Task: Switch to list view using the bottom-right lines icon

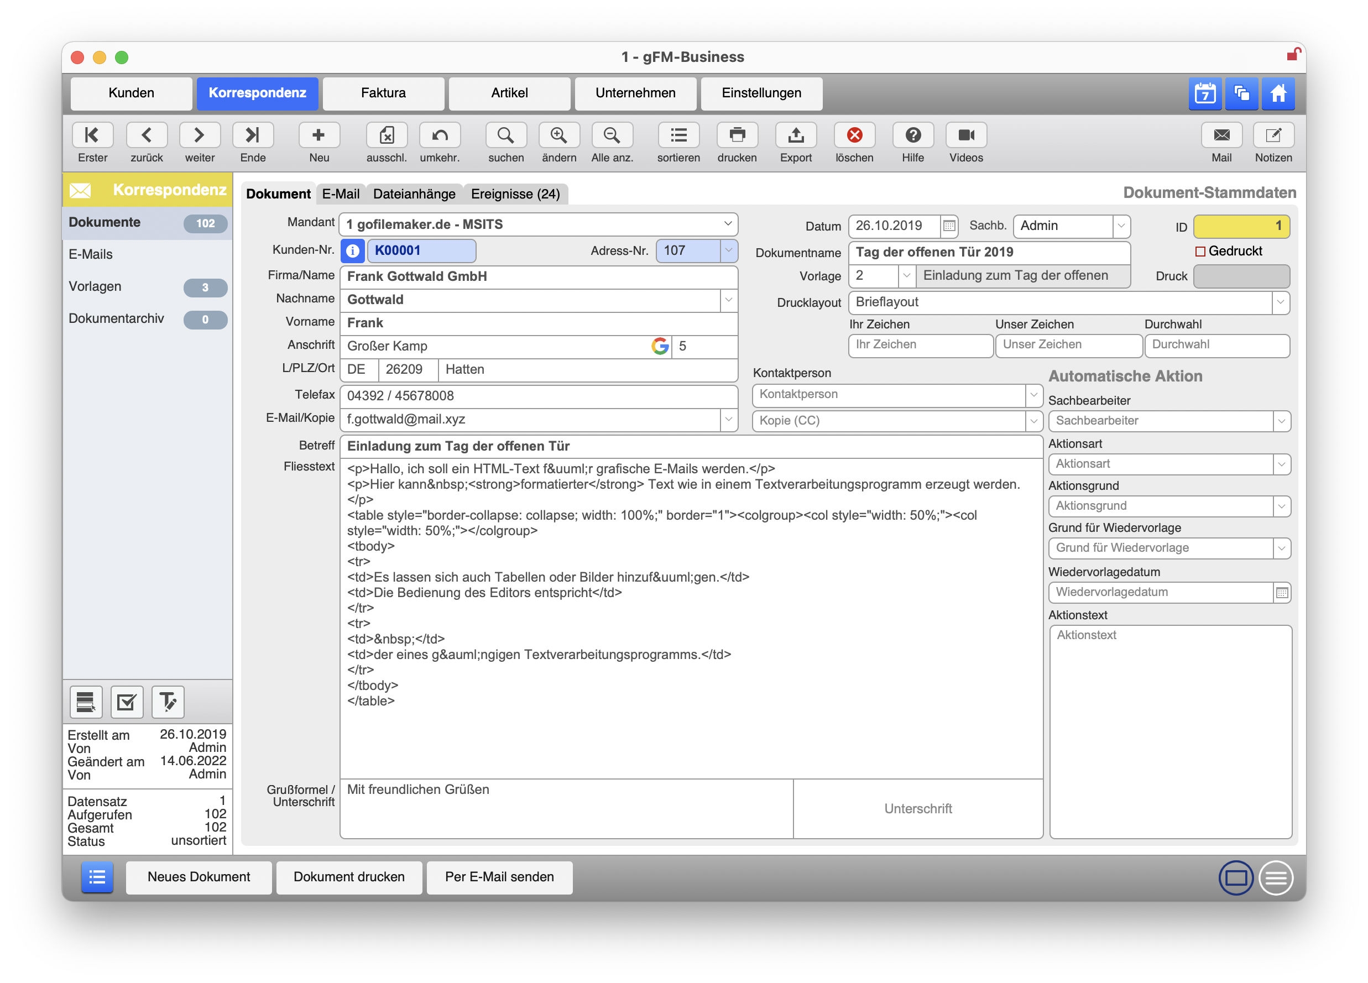Action: pos(1276,877)
